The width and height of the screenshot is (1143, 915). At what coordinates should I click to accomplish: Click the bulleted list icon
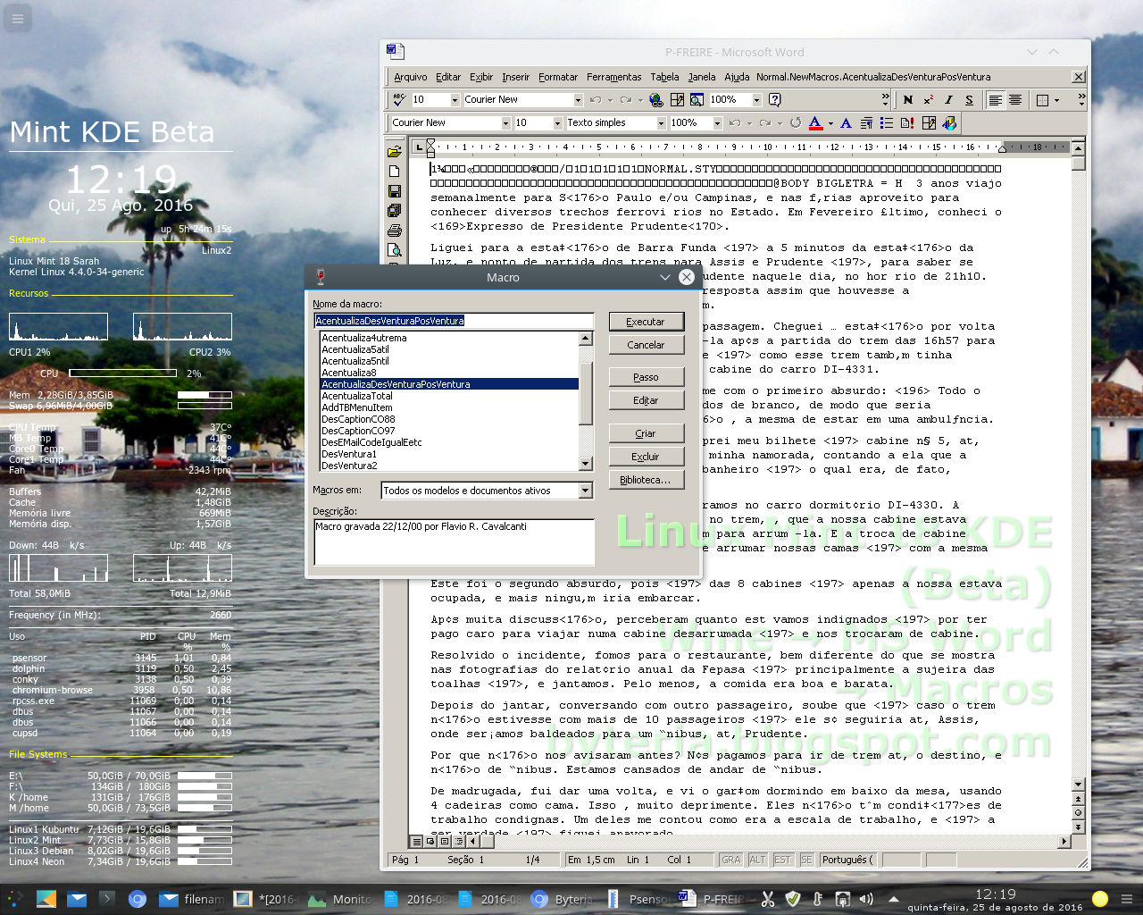pos(887,122)
